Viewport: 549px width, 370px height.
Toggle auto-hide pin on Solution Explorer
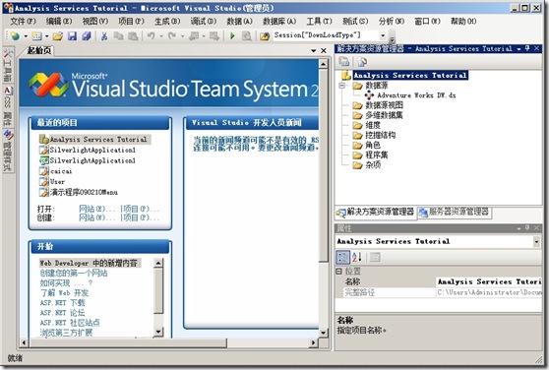pyautogui.click(x=527, y=48)
